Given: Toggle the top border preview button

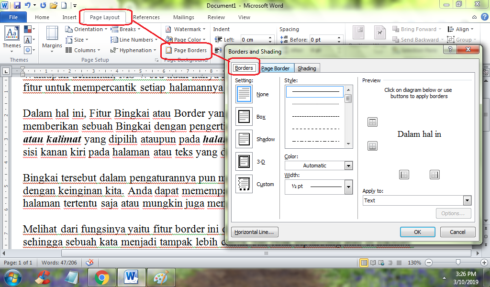Looking at the screenshot, I should coord(372,122).
